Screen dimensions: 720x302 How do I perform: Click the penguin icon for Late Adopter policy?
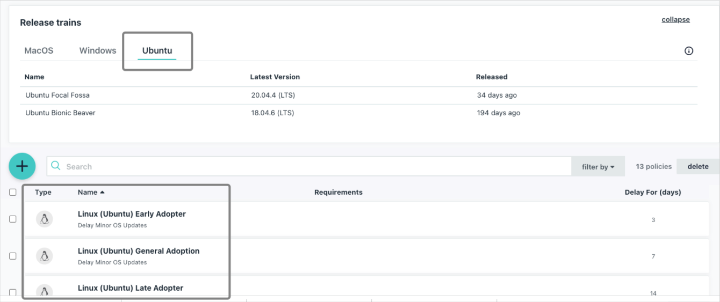(45, 291)
